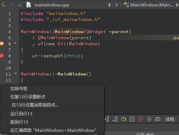Screen dimensions: 179x135
Task: Open the MainWindow::Main... symbol dropdown
Action: [152, 5]
